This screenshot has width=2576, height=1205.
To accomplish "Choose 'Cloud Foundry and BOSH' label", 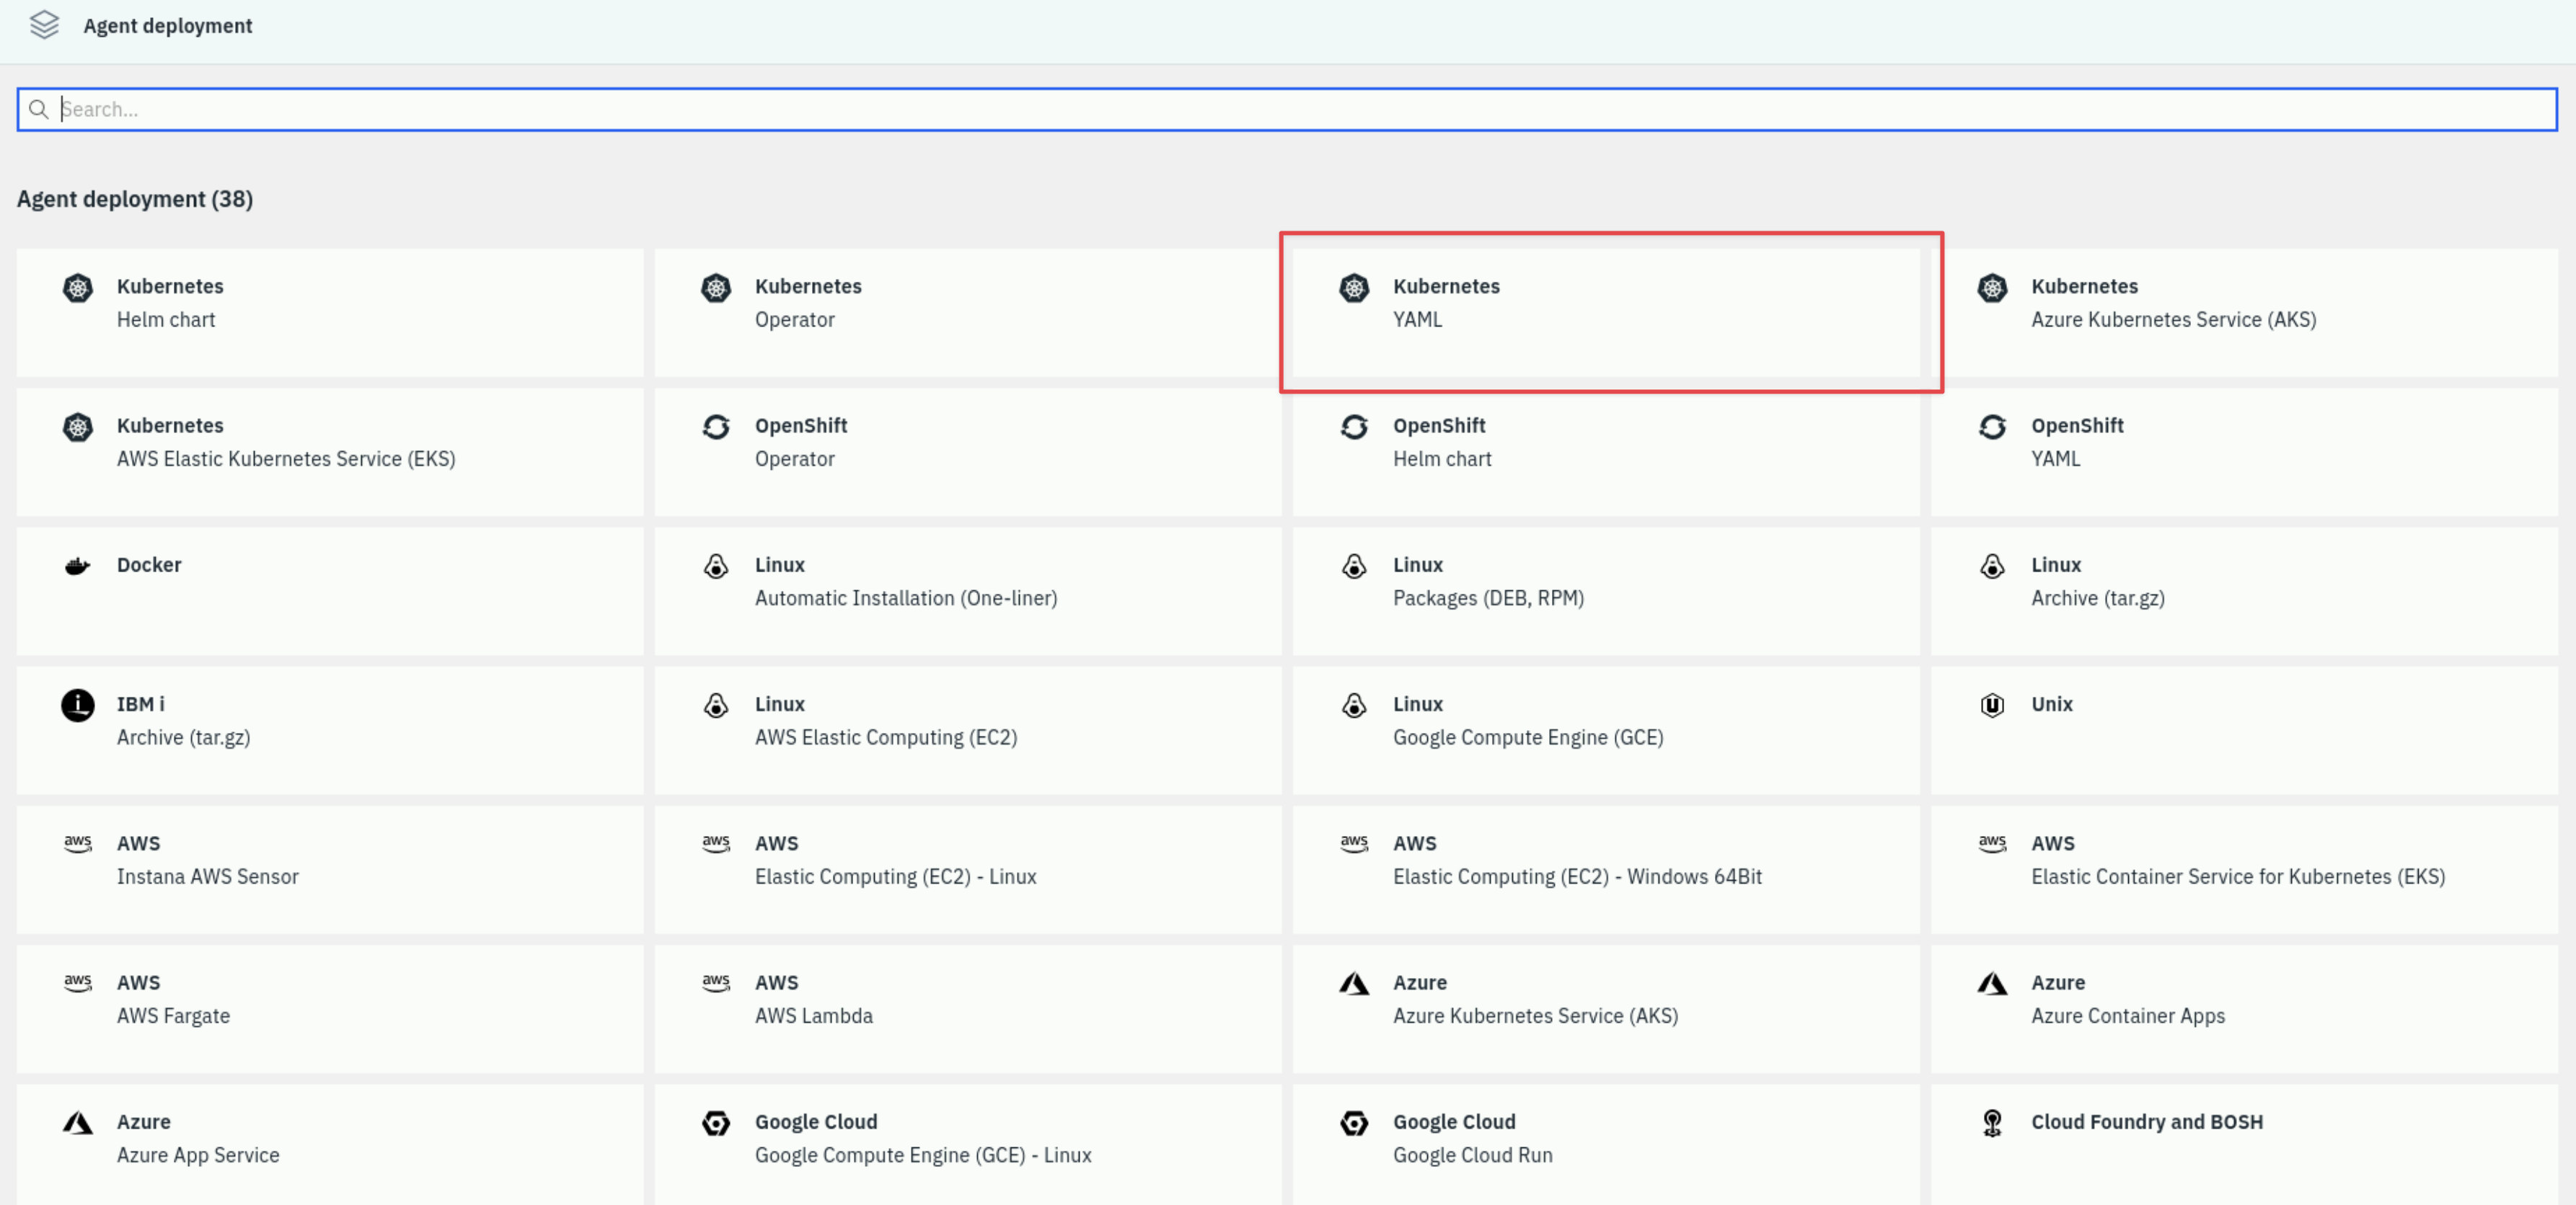I will (2147, 1122).
